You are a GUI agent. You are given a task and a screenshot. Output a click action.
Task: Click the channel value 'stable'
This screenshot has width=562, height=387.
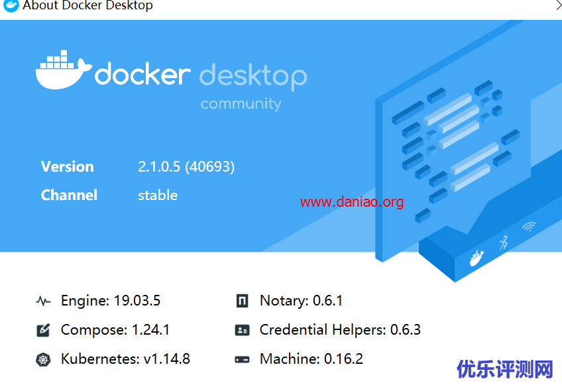click(x=158, y=195)
